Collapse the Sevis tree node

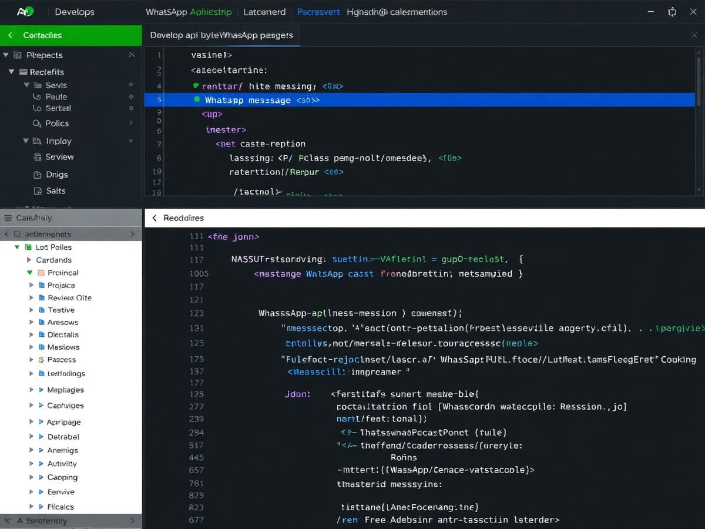(x=26, y=85)
